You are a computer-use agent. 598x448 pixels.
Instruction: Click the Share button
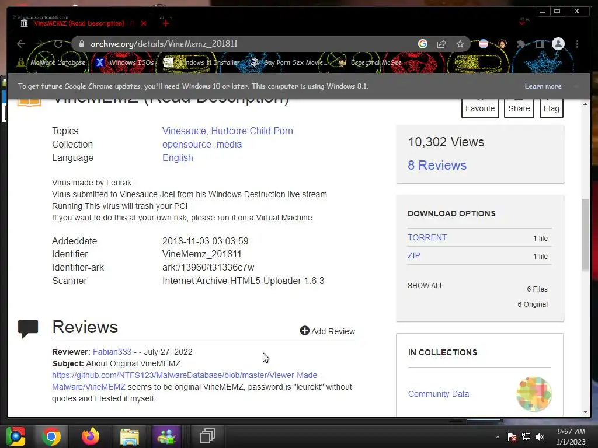(519, 108)
